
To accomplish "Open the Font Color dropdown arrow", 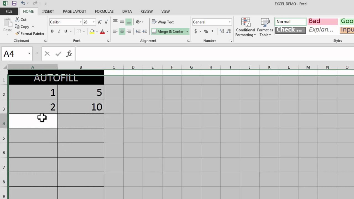I will click(107, 31).
